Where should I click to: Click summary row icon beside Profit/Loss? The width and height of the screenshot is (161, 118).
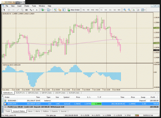click(5, 107)
